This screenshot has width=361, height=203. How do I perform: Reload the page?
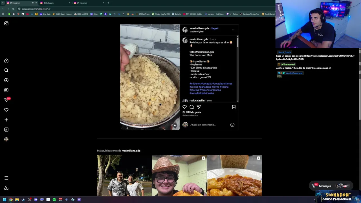pos(13,9)
